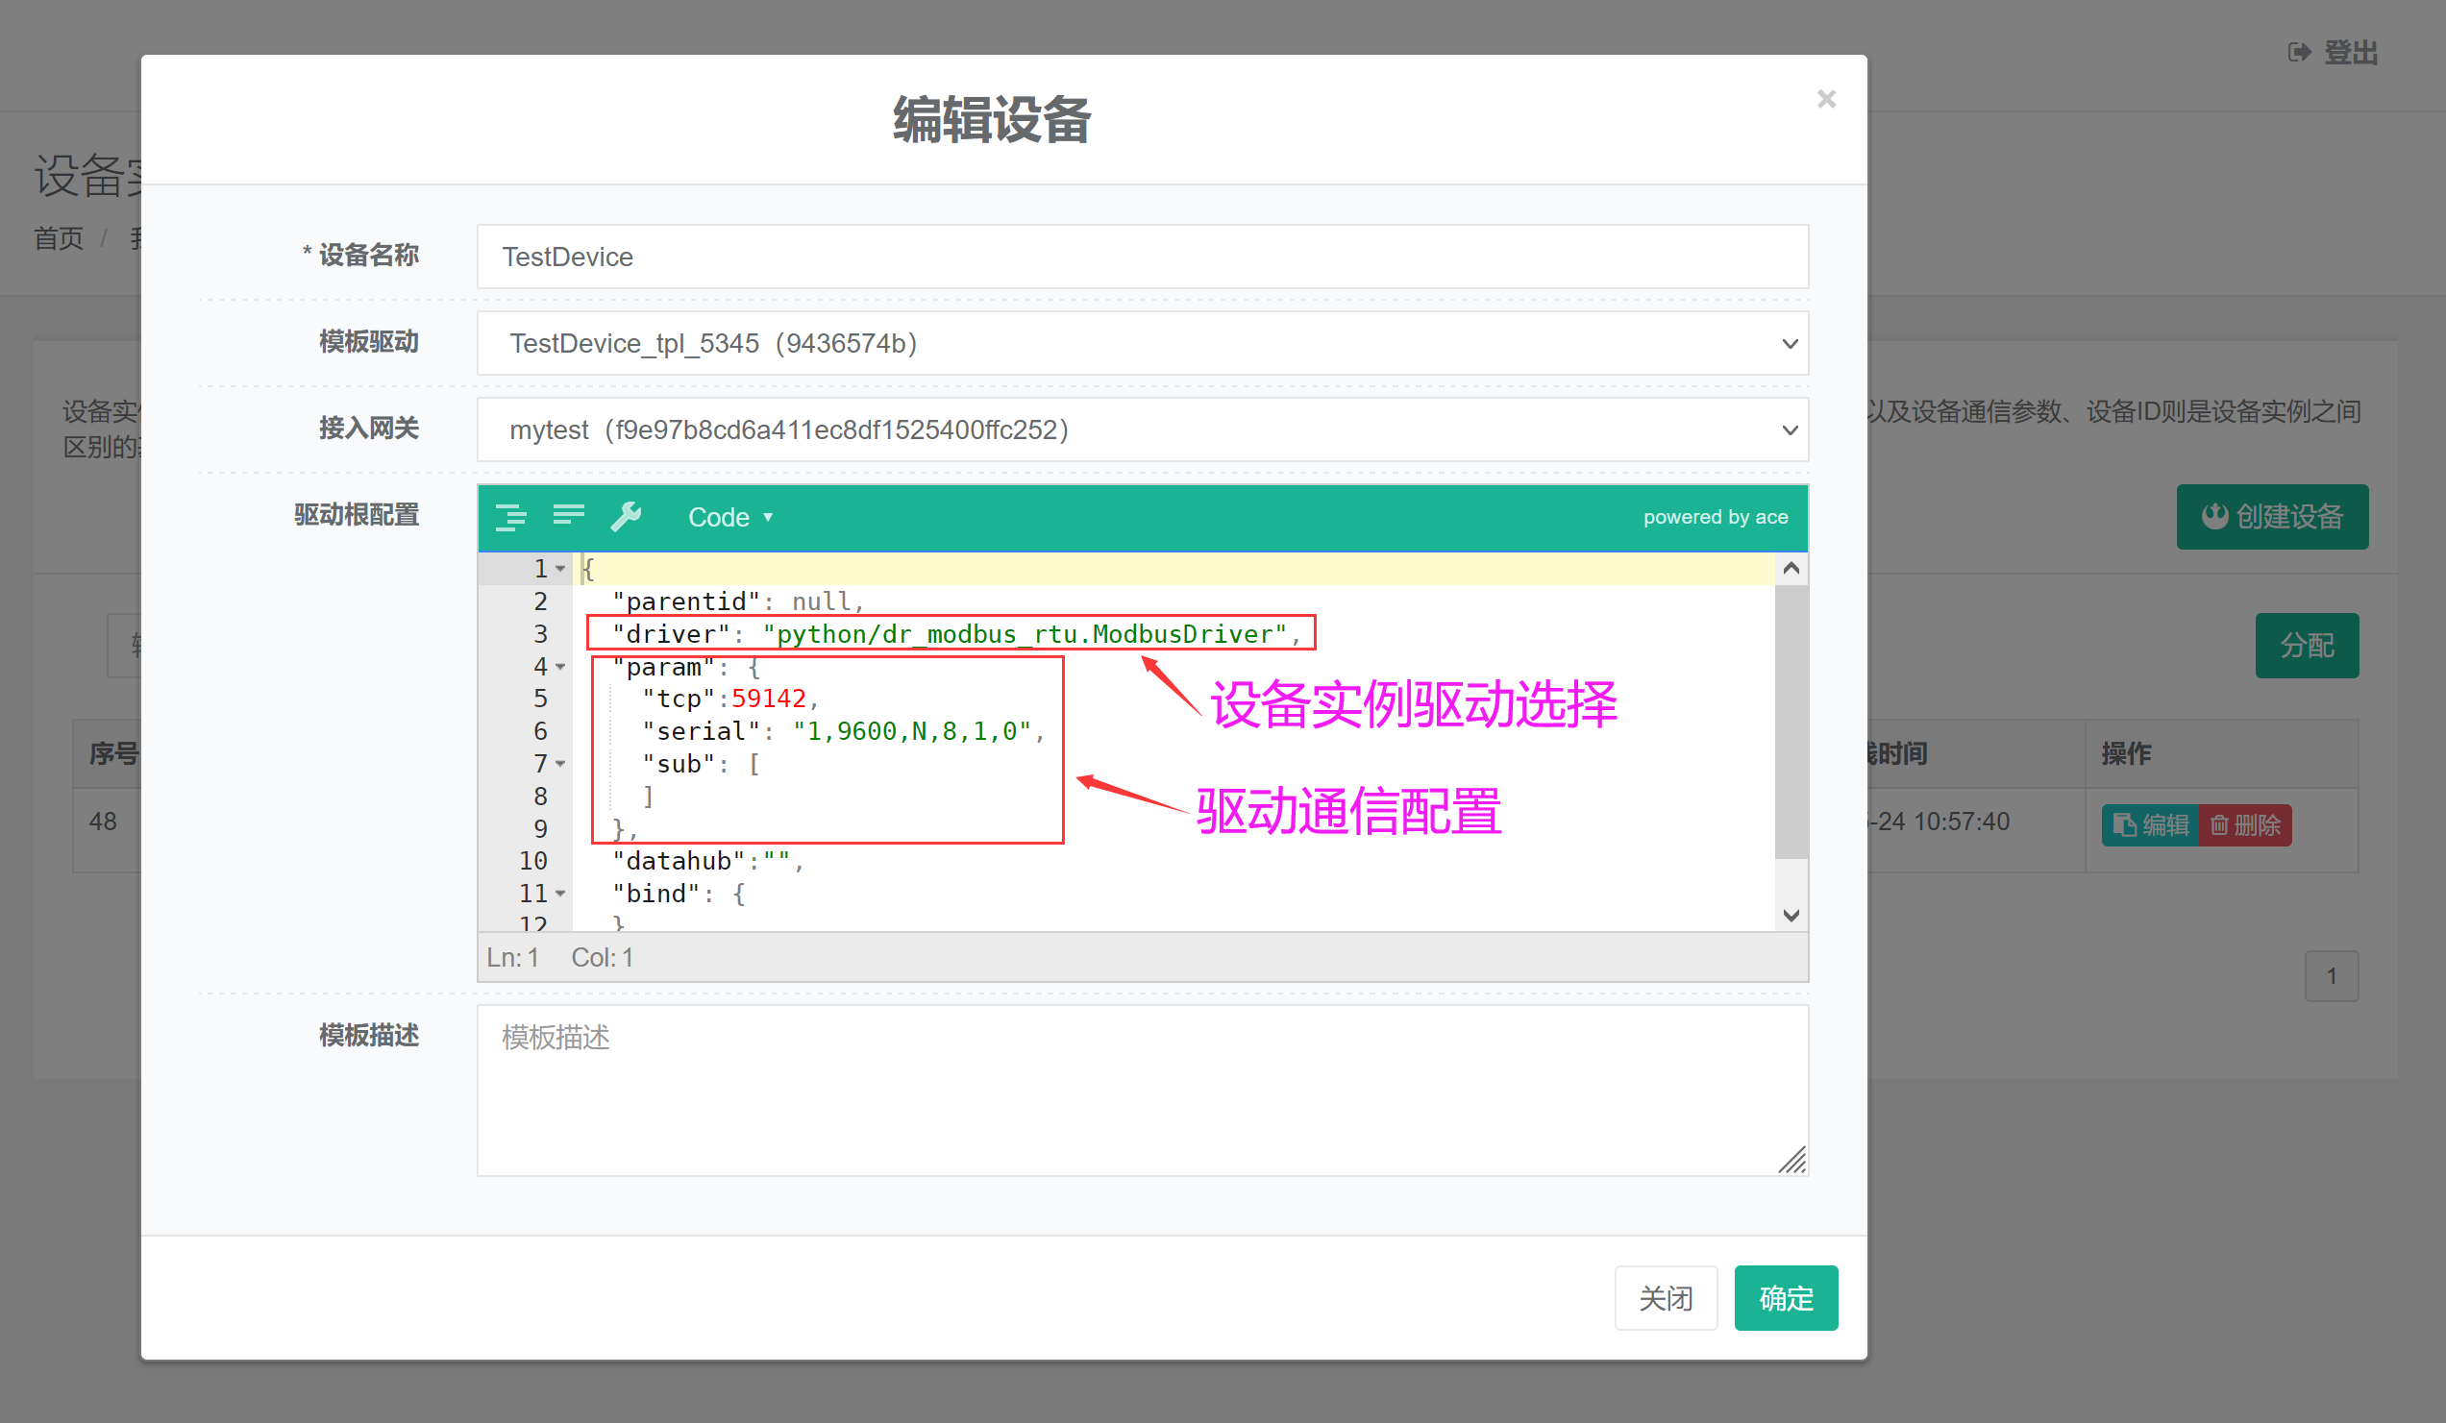Close the 编辑设备 dialog with X icon

[1826, 99]
